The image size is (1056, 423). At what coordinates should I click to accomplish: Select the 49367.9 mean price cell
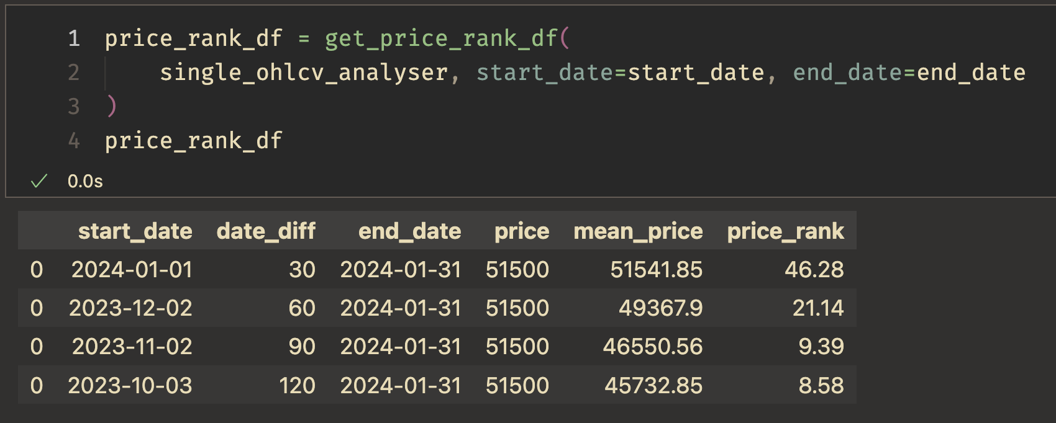point(660,308)
